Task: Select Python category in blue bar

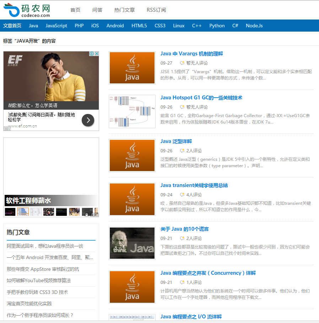Action: coord(217,26)
